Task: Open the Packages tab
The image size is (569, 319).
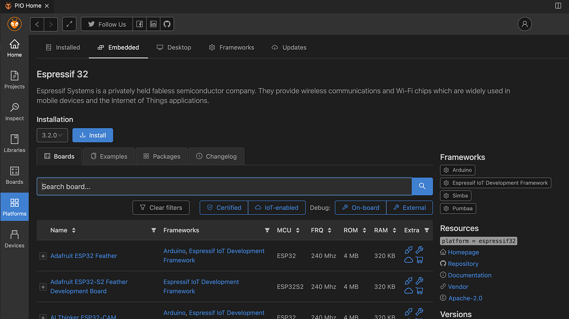Action: 161,156
